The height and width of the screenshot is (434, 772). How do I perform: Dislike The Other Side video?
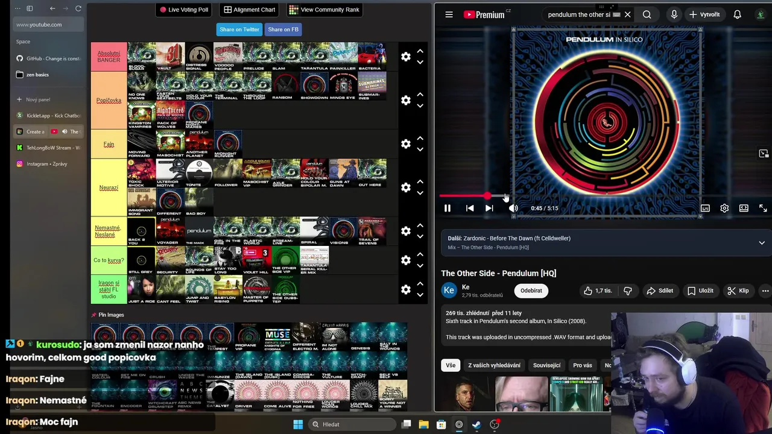[628, 291]
